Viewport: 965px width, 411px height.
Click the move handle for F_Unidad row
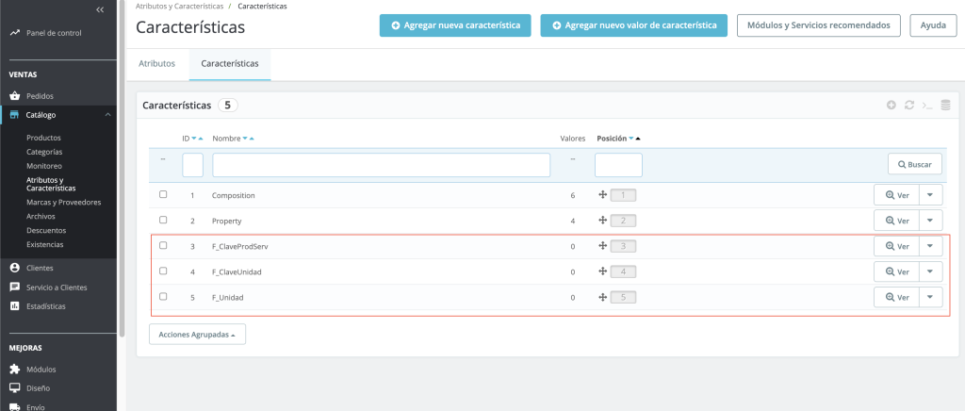602,297
